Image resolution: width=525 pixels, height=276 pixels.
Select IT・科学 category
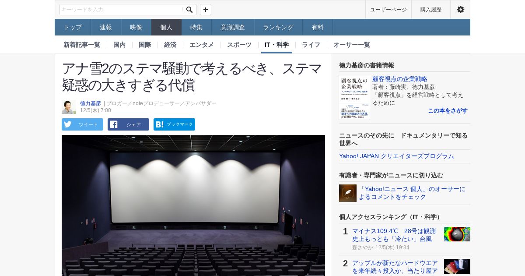(276, 45)
